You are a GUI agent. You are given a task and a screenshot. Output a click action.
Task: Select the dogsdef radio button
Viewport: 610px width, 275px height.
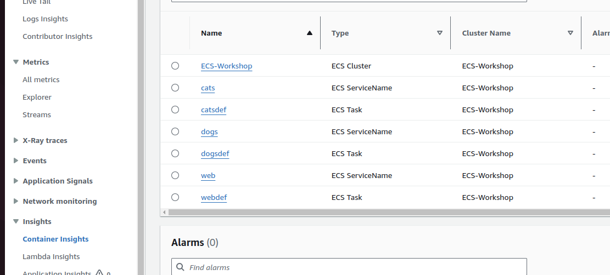(175, 153)
